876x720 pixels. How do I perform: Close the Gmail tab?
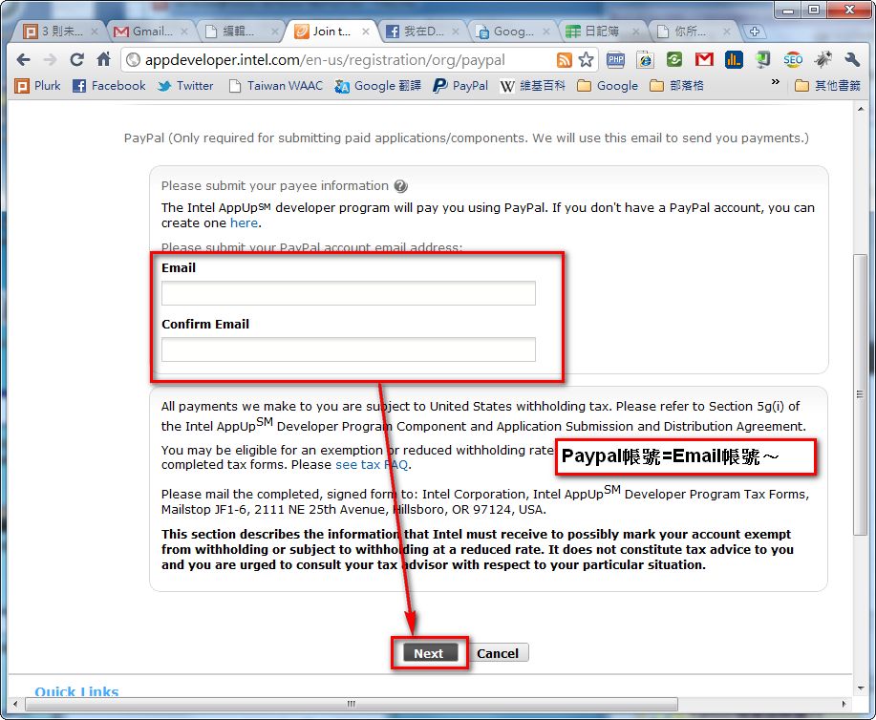(x=183, y=32)
